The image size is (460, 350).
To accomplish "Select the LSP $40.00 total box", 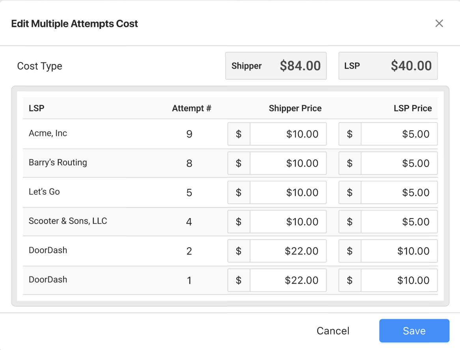I will 388,66.
